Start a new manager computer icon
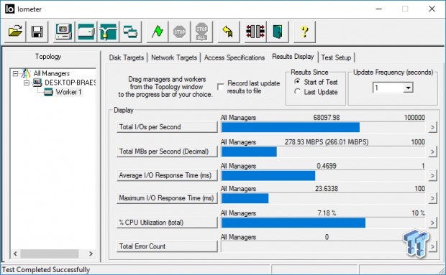This screenshot has height=275, width=446. click(64, 32)
